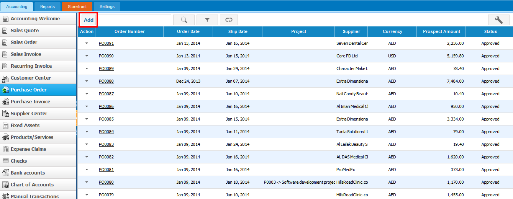Expand action menu for PO0085
513x199 pixels.
[87, 119]
